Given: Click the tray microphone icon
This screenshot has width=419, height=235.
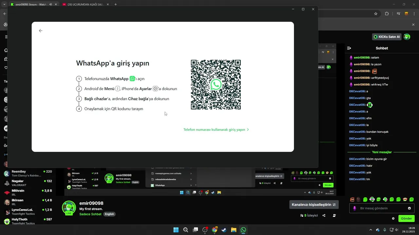Looking at the screenshot, I should (385, 230).
